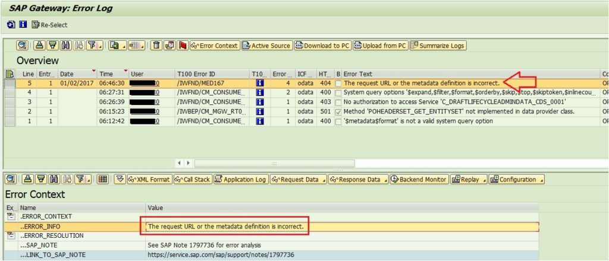This screenshot has width=609, height=261.
Task: Click the expand-all arrow icon before XML Format
Action: 120,179
